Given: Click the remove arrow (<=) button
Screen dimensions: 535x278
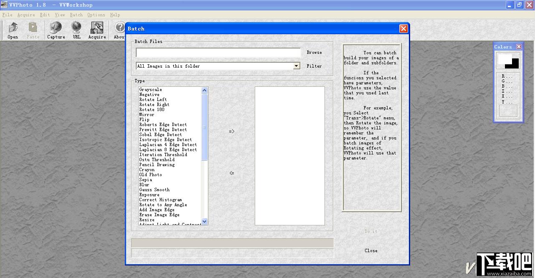Looking at the screenshot, I should tap(232, 173).
